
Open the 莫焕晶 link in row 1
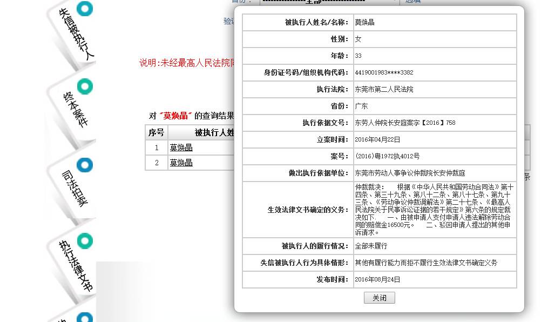181,147
